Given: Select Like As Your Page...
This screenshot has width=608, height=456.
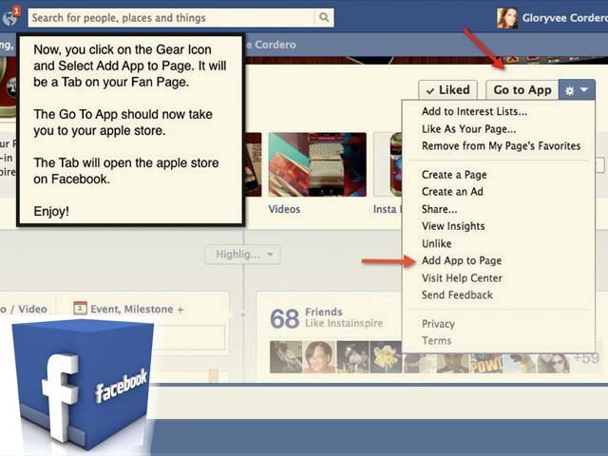Looking at the screenshot, I should click(468, 129).
